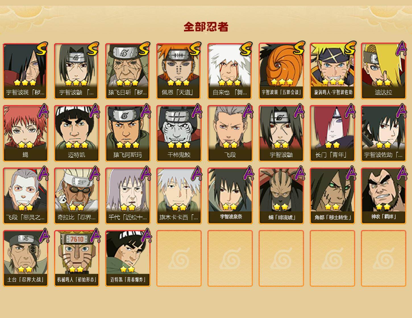Click the 长门「青年」 ninja card

pyautogui.click(x=332, y=133)
